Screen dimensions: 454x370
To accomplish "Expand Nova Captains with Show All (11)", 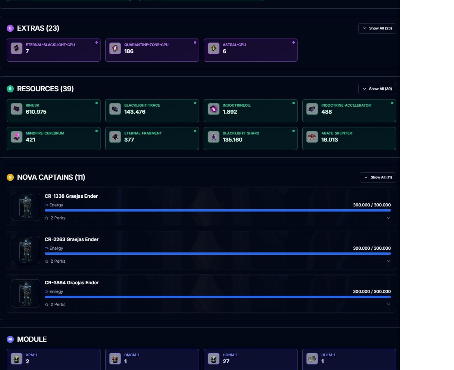I will pos(378,177).
